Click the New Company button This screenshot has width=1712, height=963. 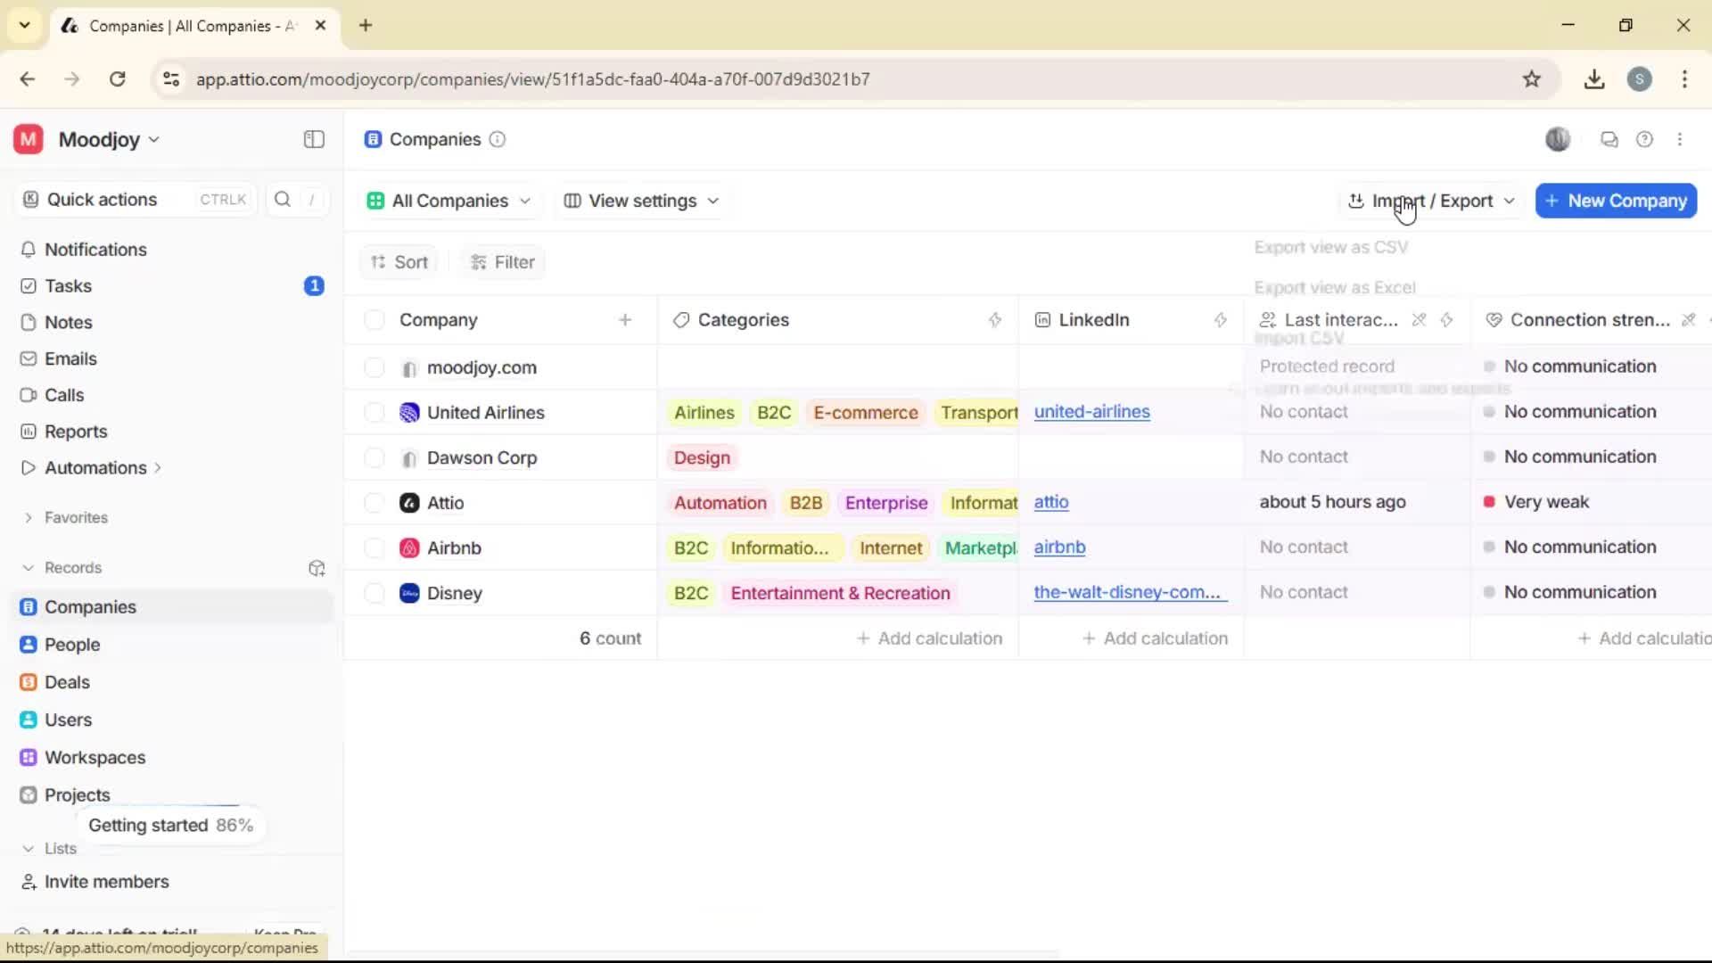click(1615, 200)
